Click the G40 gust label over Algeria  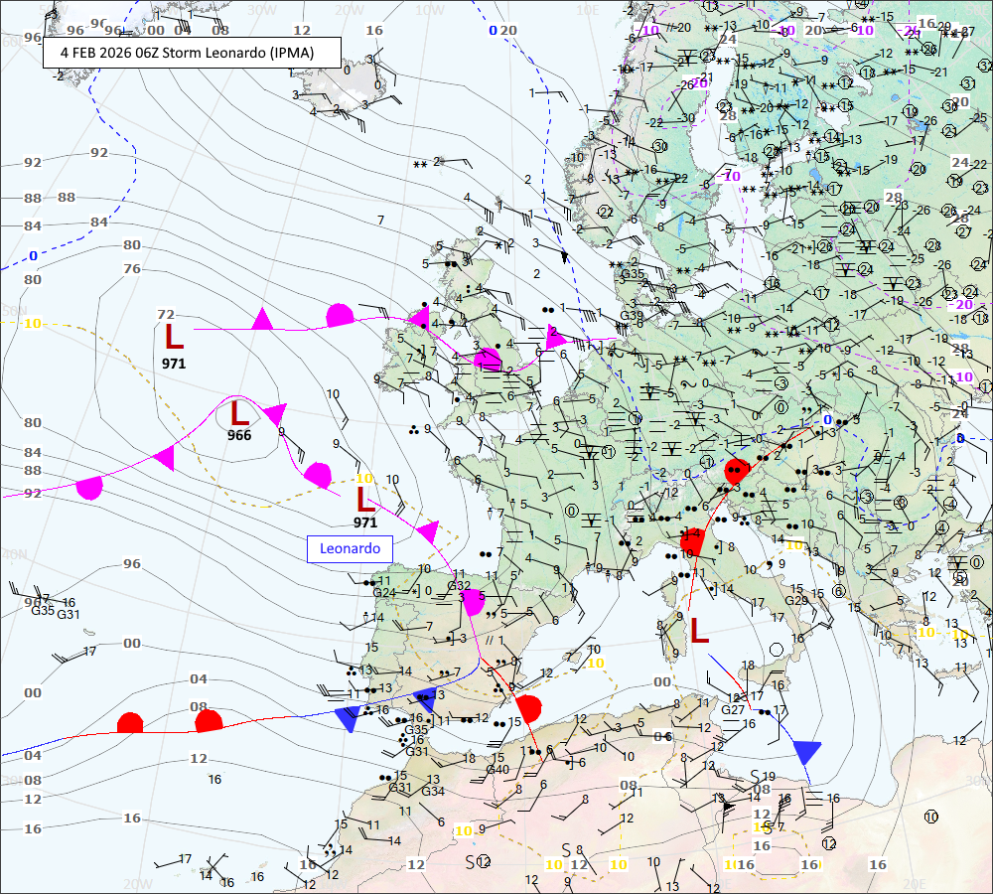[497, 769]
